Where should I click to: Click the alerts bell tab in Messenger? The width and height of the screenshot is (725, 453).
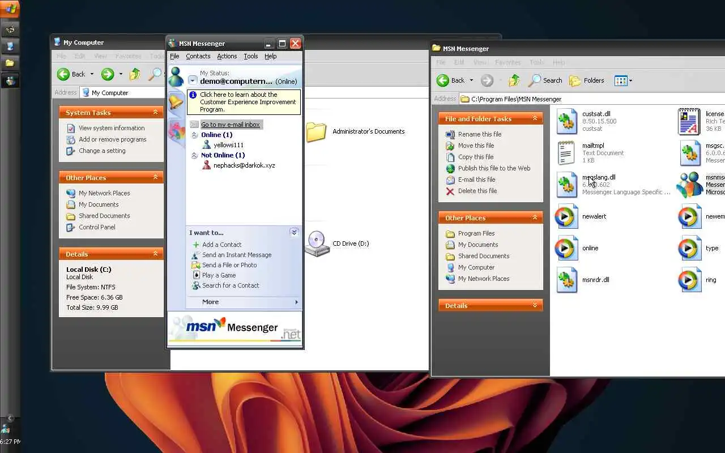pos(176,102)
